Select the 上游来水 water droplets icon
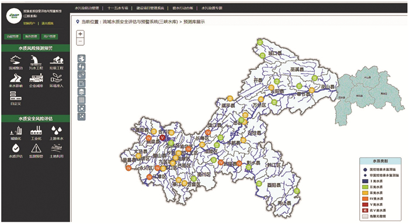Image resolution: width=409 pixels, height=224 pixels. point(56,131)
